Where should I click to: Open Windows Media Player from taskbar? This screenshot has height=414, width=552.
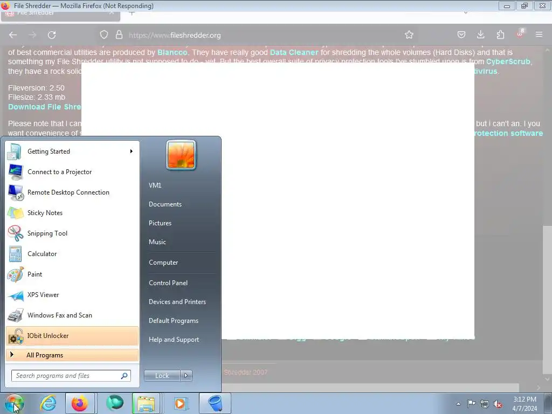tap(180, 403)
